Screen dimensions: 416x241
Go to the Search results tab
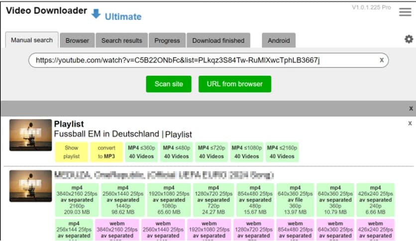122,40
